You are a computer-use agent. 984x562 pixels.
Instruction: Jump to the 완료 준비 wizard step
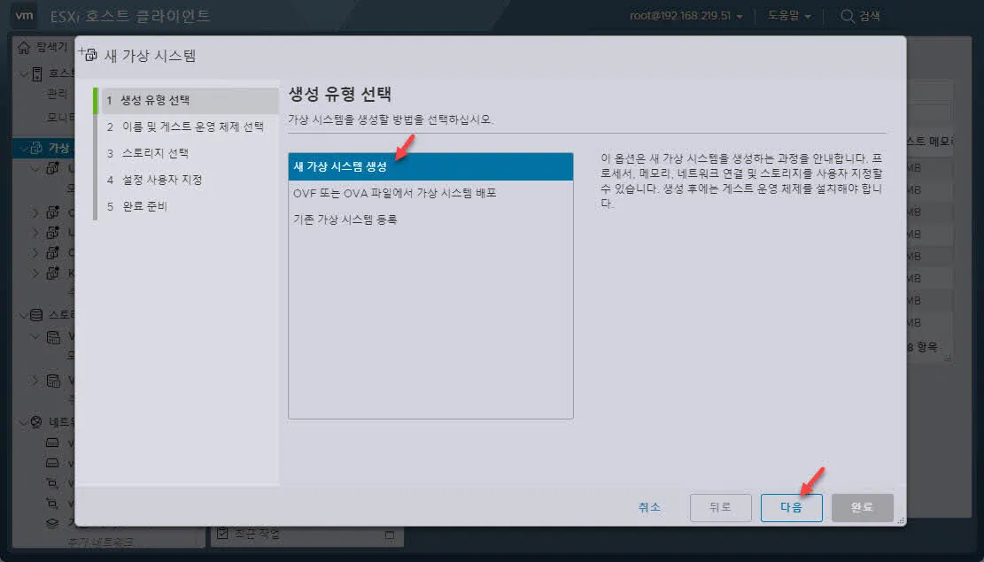point(143,206)
